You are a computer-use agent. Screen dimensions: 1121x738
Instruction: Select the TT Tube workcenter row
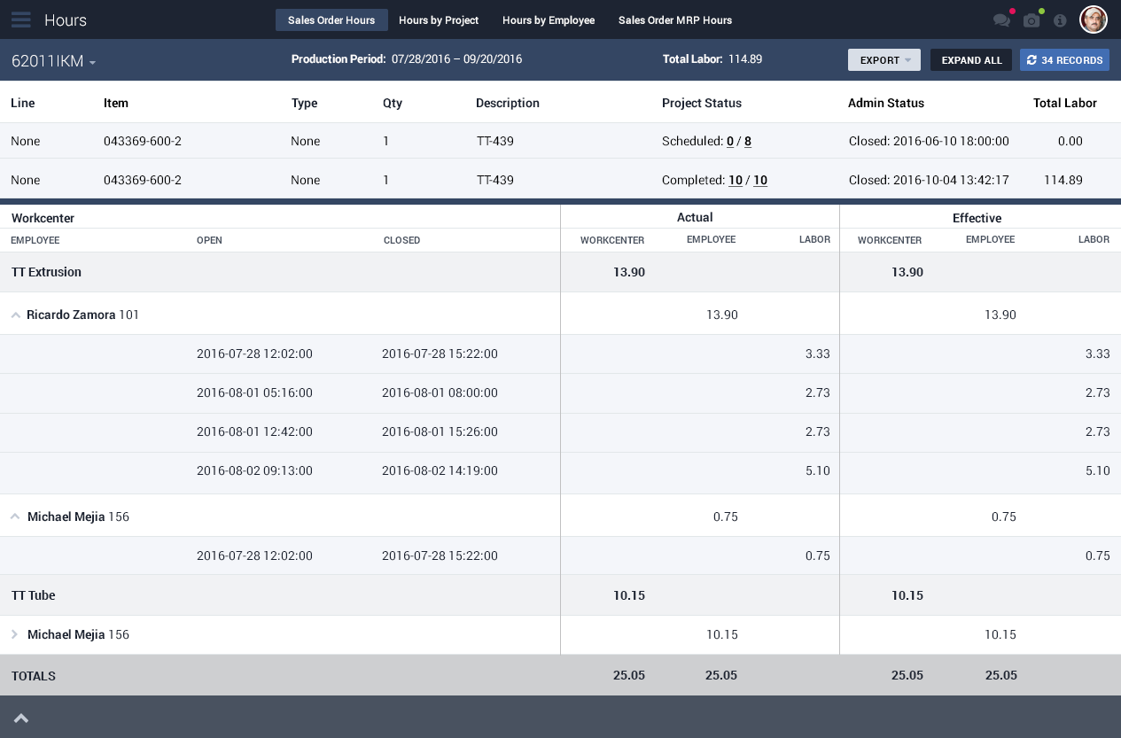tap(34, 595)
